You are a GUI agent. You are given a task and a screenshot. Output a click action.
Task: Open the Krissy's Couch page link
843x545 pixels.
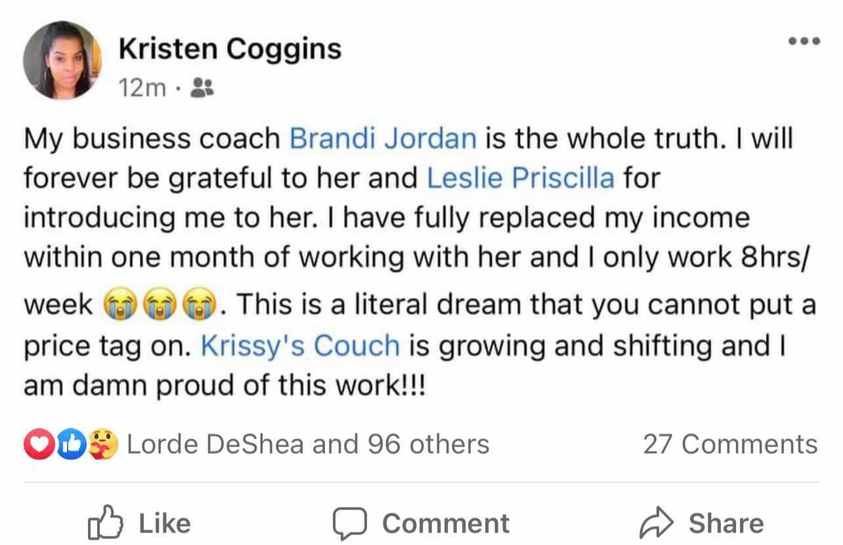tap(300, 346)
